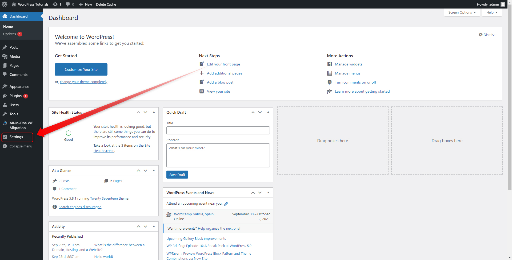
Task: Toggle WordPress Events and News panel
Action: click(x=268, y=193)
